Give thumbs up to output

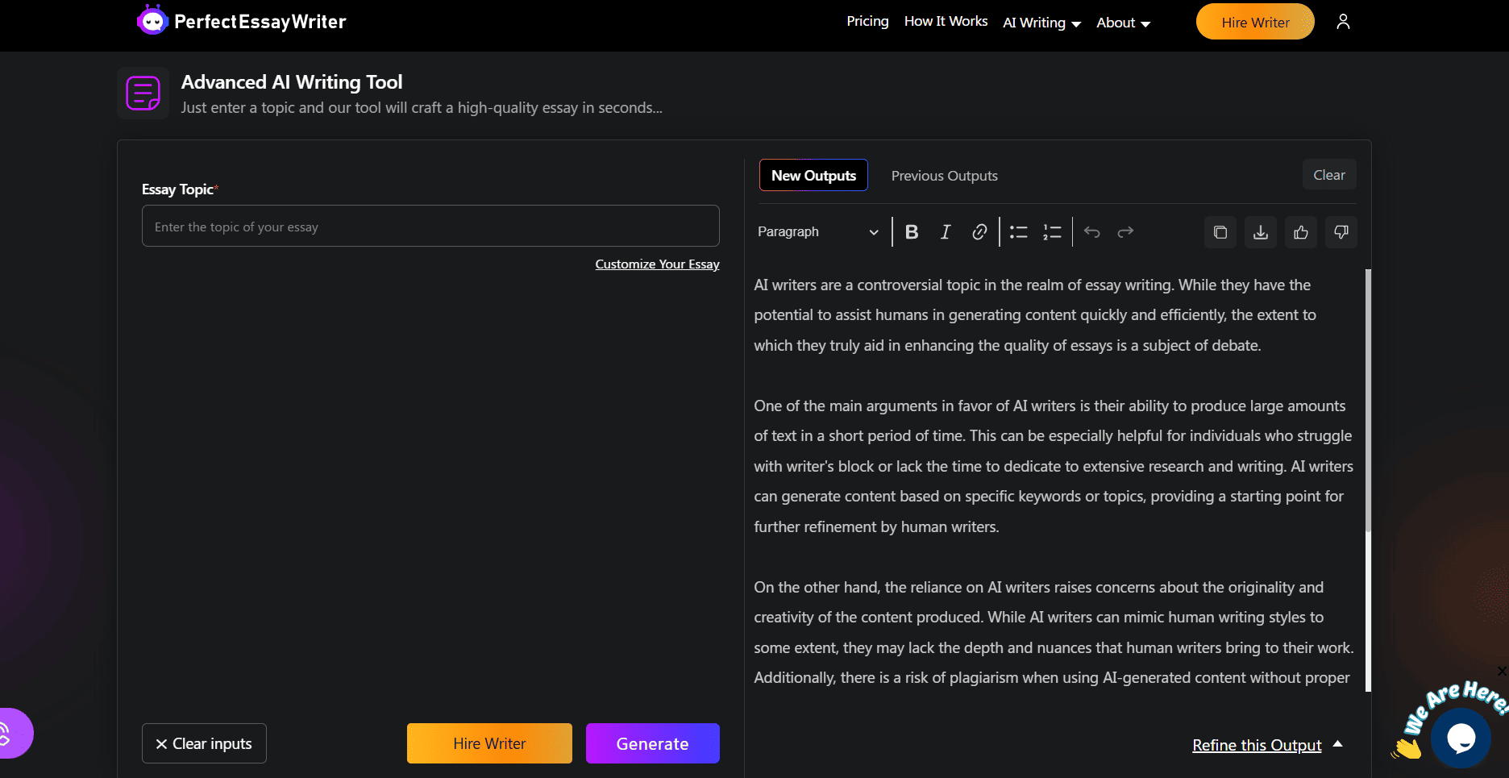(x=1301, y=232)
